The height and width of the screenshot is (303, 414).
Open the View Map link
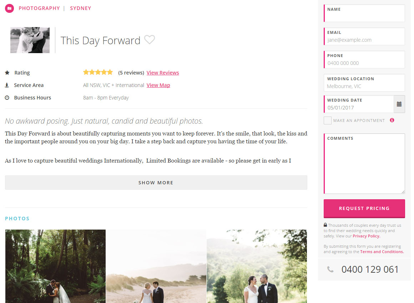click(158, 85)
